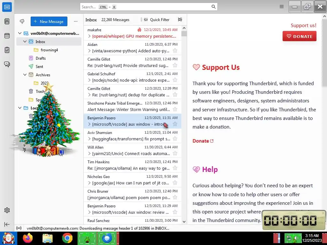Select the Inbox folder
The height and width of the screenshot is (245, 327).
[x=49, y=42]
